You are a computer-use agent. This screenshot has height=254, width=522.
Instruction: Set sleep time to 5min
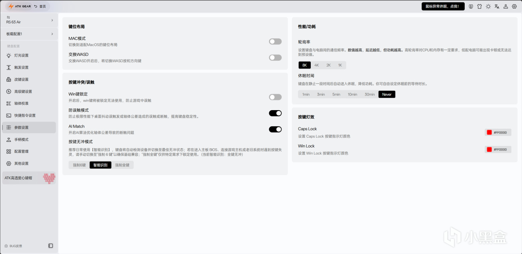pyautogui.click(x=336, y=95)
